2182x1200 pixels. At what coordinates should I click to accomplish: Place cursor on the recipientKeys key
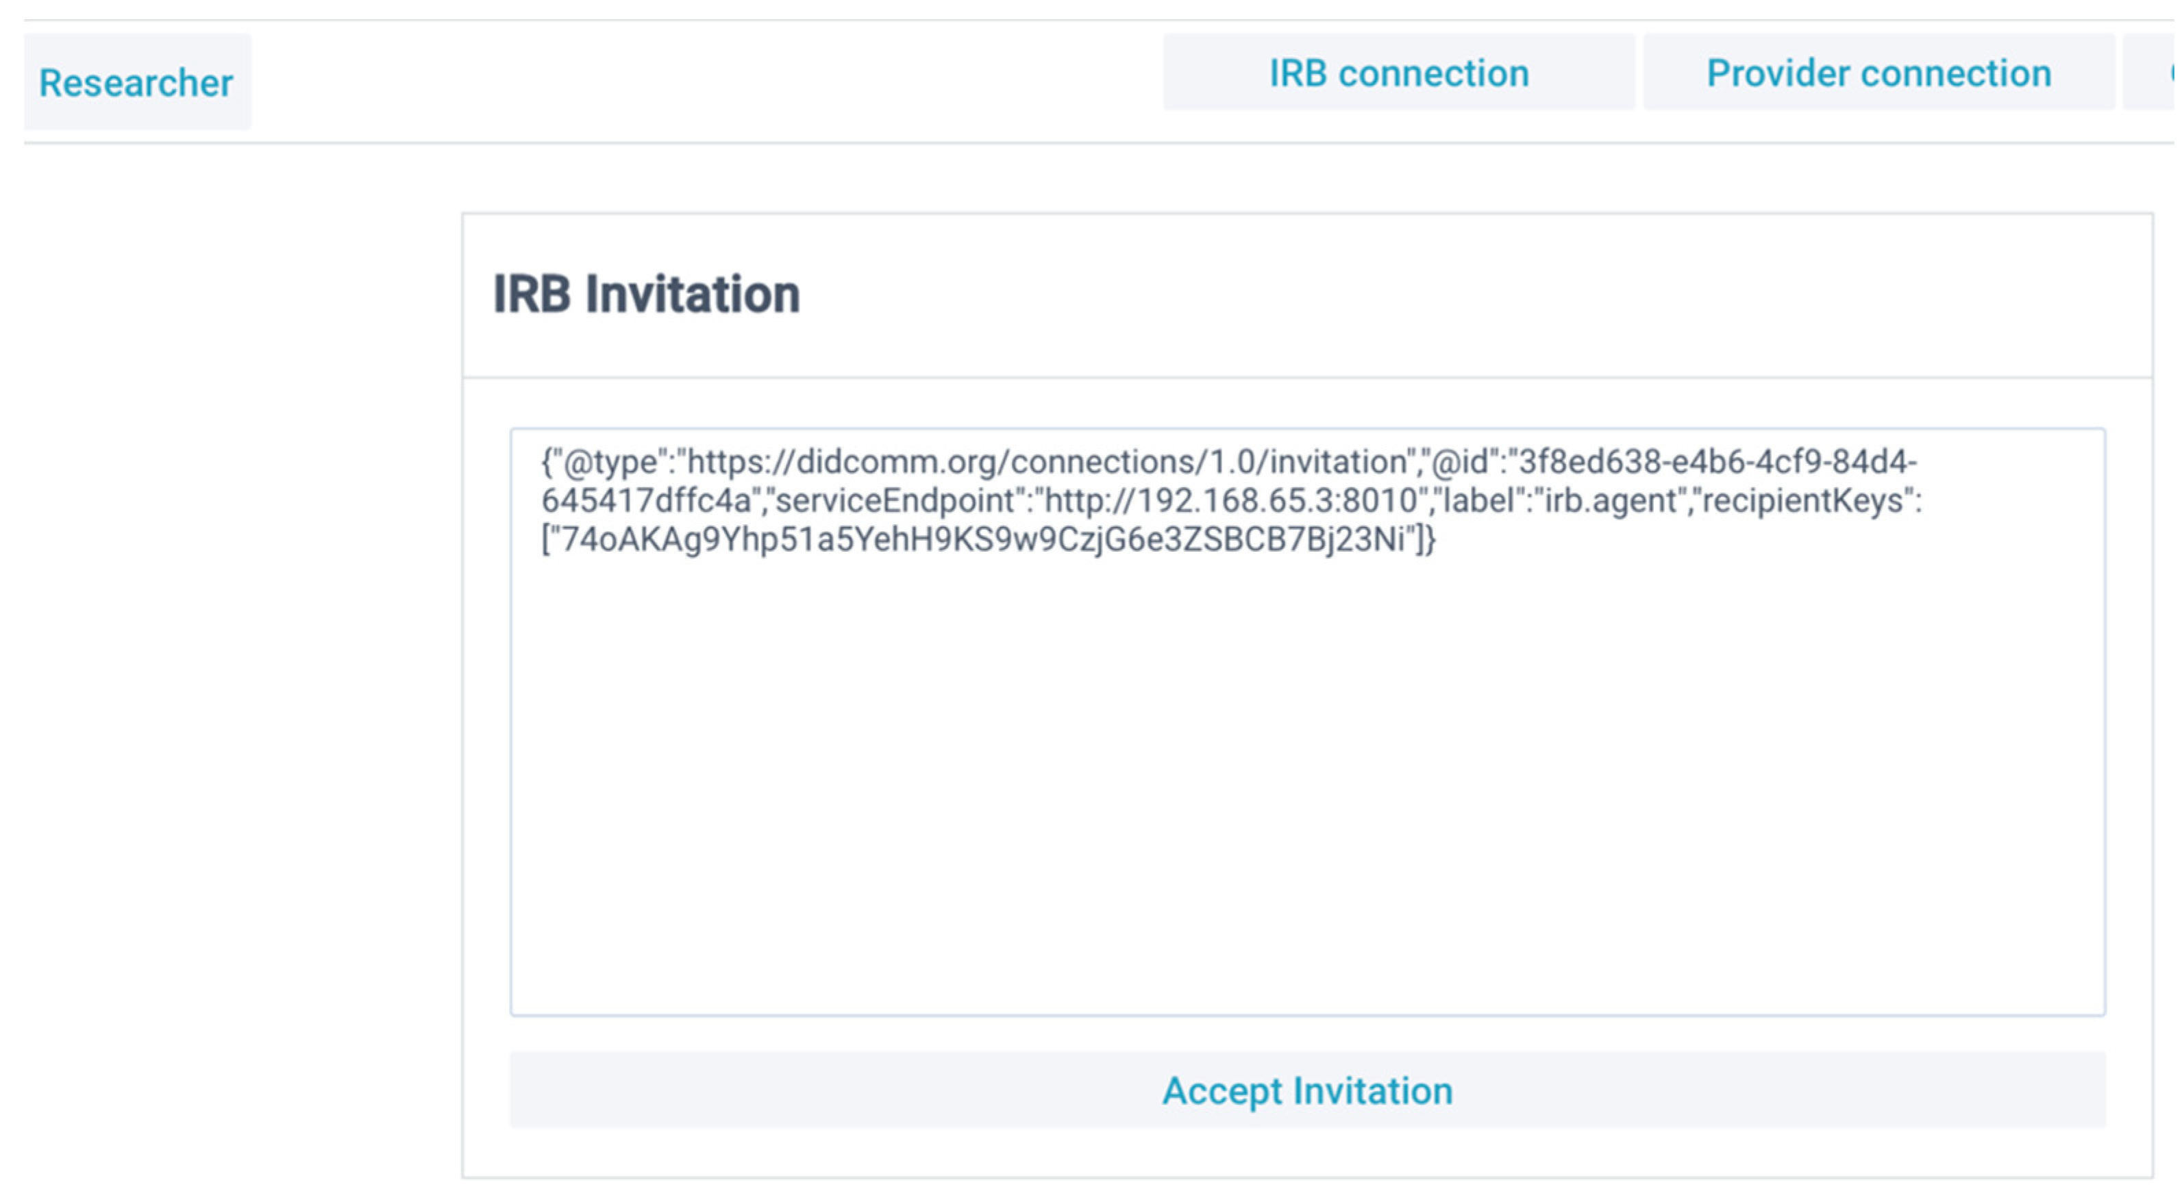click(1805, 501)
